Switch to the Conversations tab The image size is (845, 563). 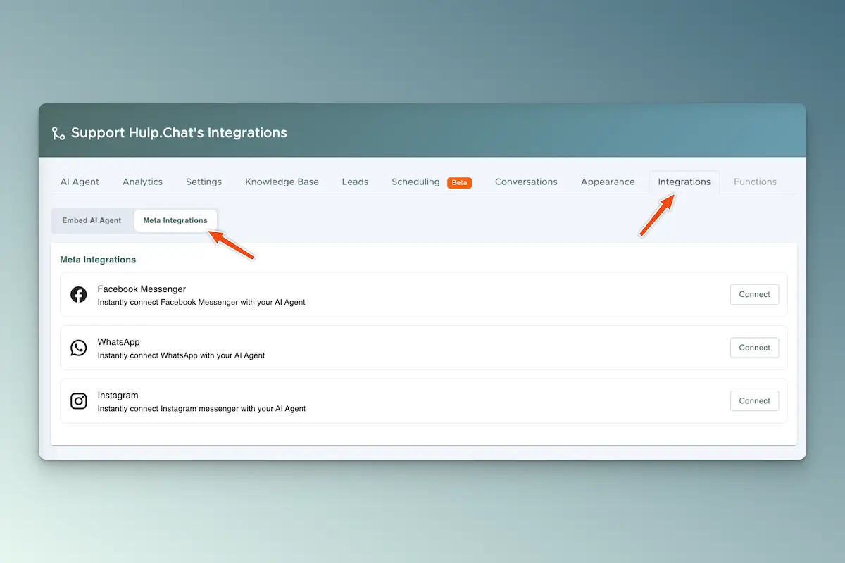click(526, 182)
